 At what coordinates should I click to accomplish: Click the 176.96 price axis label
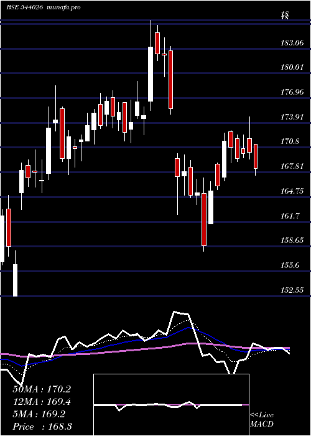pos(292,92)
